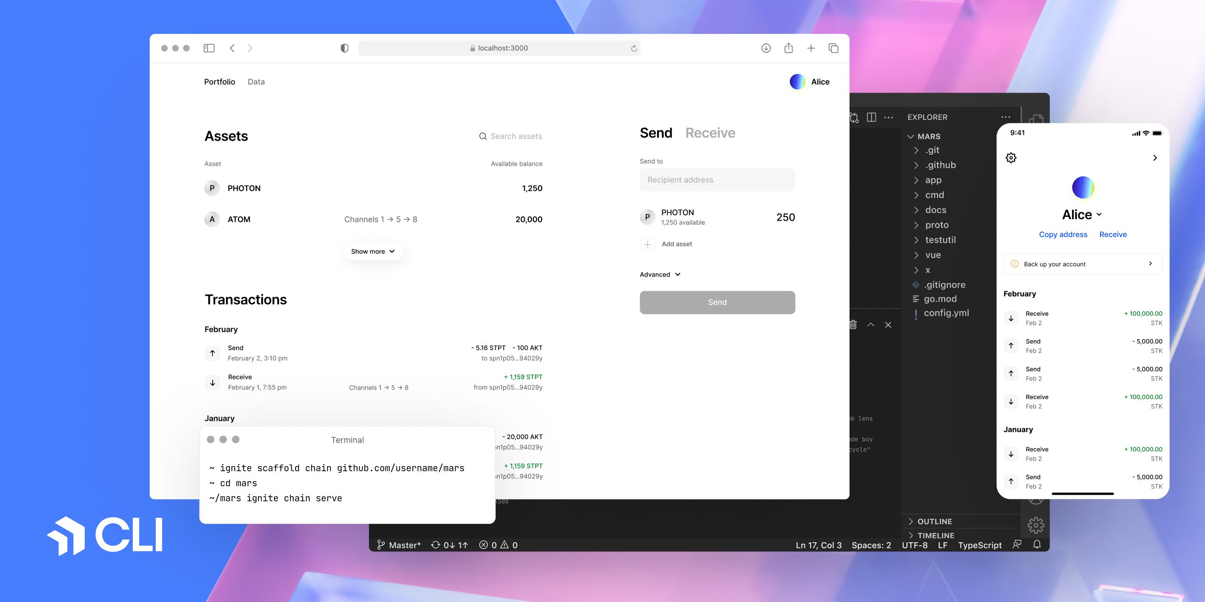Screen dimensions: 1205x602
Task: Toggle the Safari sidebar
Action: [209, 48]
